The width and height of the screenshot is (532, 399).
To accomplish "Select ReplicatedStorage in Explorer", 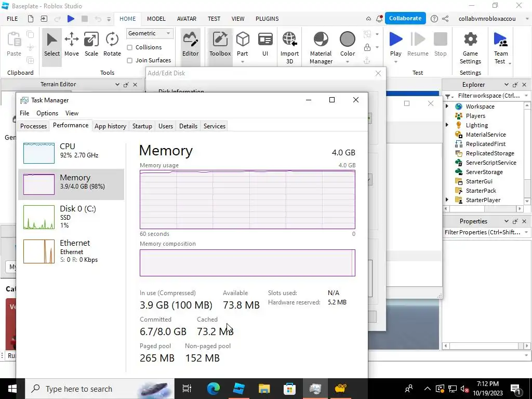I will (x=490, y=153).
